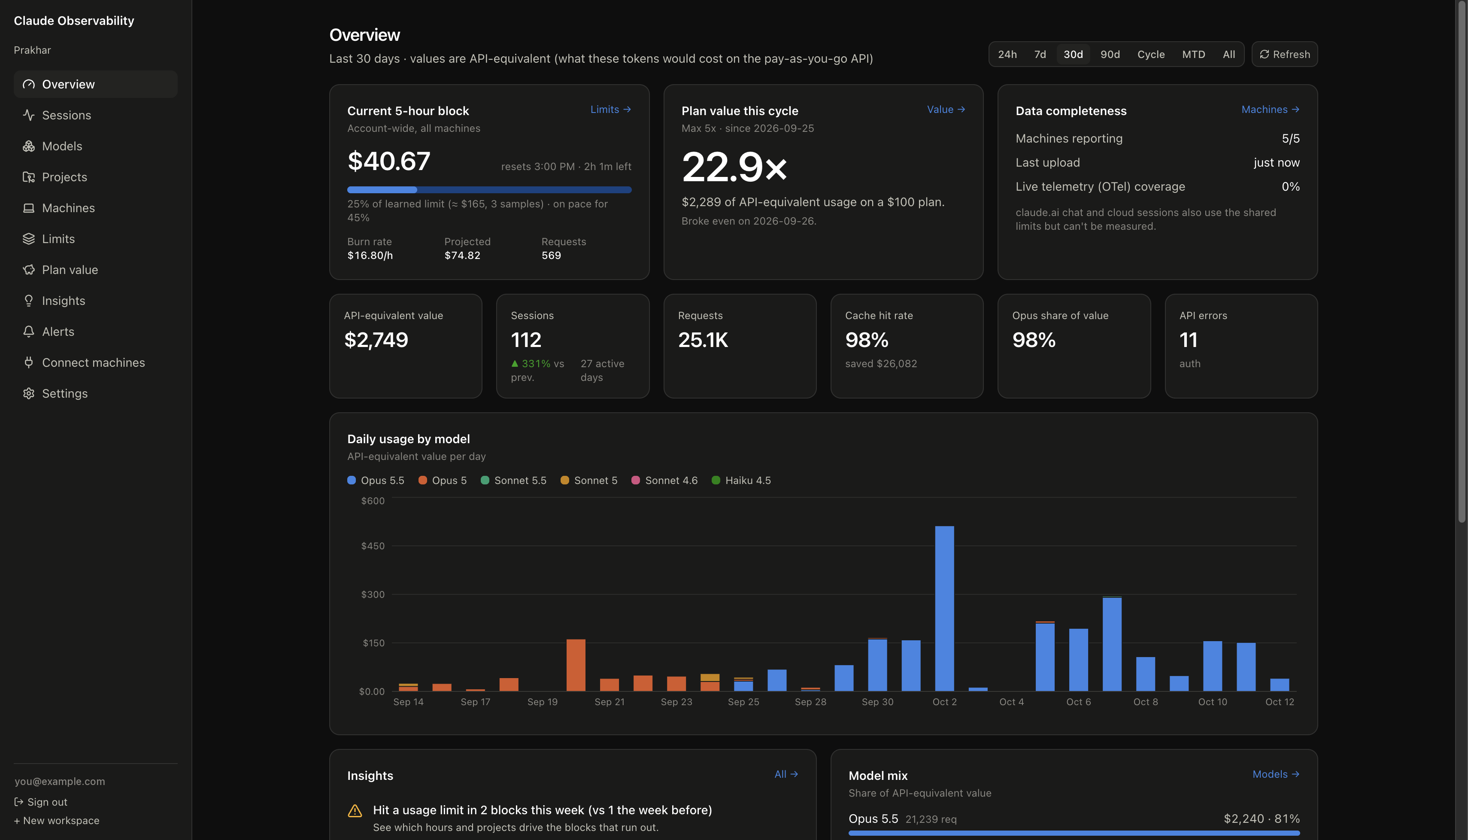The image size is (1468, 840).
Task: Switch time range to 7d
Action: 1040,54
